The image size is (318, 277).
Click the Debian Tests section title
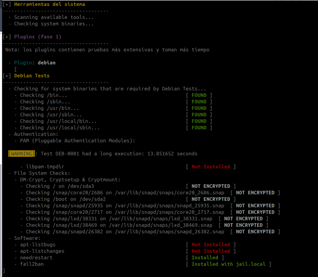coord(32,76)
